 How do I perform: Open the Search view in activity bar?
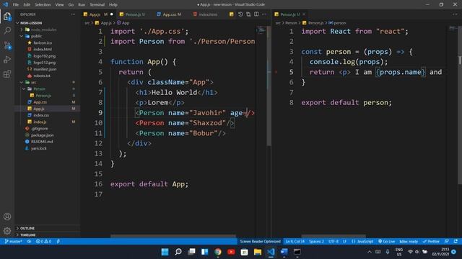[7, 30]
